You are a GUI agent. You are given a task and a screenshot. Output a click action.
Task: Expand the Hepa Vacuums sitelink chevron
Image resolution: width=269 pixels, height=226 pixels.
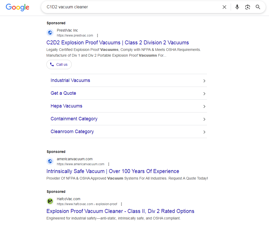pyautogui.click(x=204, y=106)
